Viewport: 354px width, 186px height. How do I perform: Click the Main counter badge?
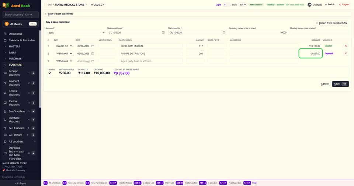256,5
